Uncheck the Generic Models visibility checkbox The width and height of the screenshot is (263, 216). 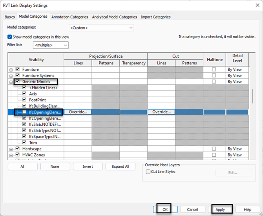pos(17,82)
